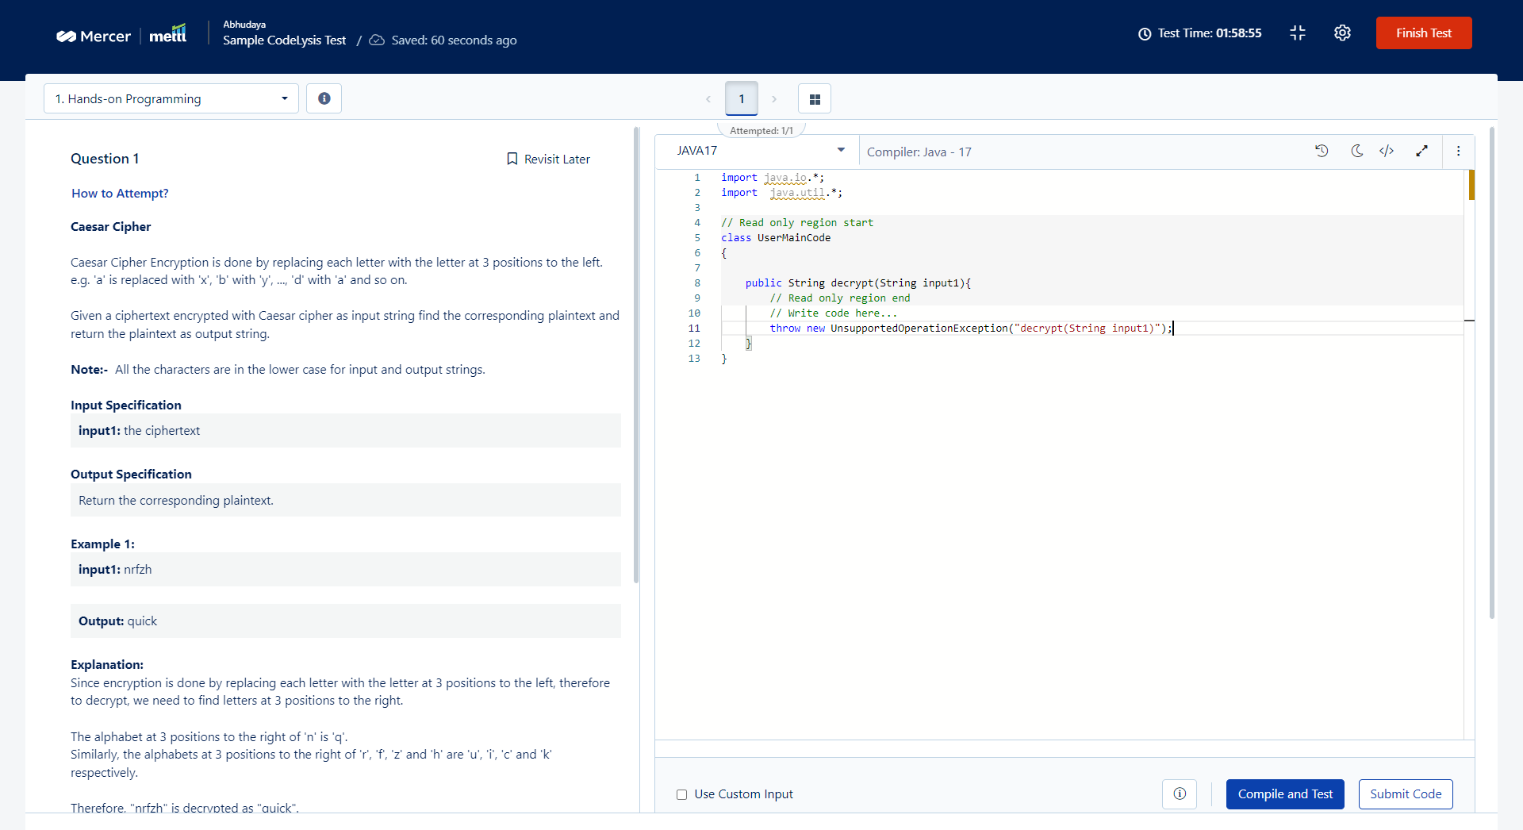Open the How to Attempt? link
Image resolution: width=1523 pixels, height=830 pixels.
pyautogui.click(x=120, y=193)
